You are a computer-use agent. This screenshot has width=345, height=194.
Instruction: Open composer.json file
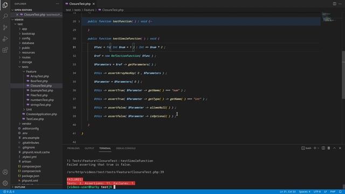(x=31, y=167)
